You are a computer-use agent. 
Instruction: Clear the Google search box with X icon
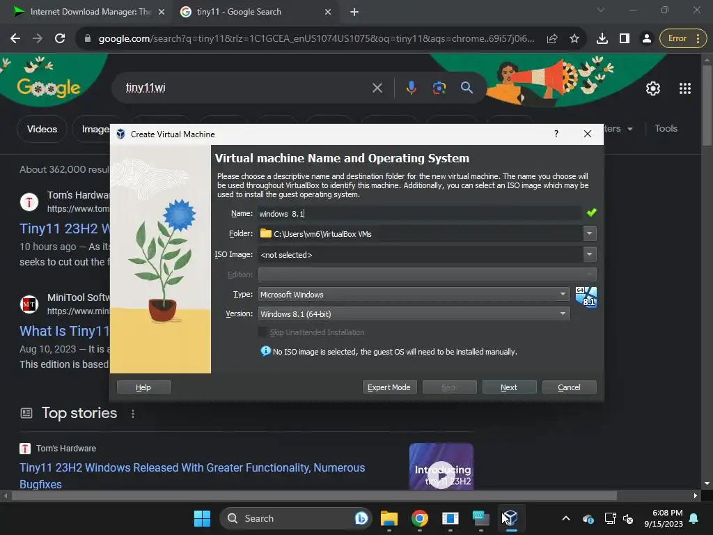coord(377,88)
